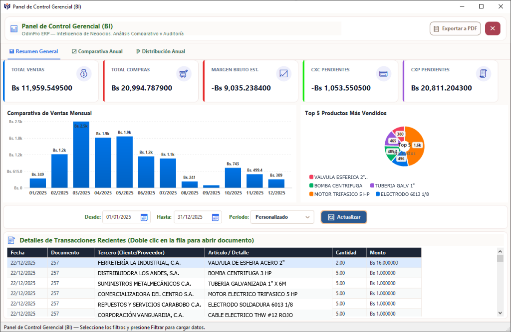Viewport: 511px width, 332px height.
Task: Sort by the Fecha column header
Action: (x=27, y=253)
